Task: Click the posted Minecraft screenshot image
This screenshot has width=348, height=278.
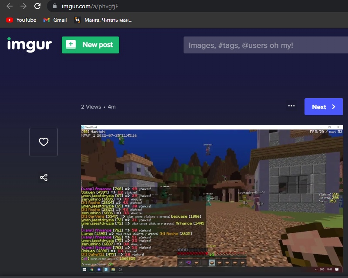Action: [x=212, y=195]
